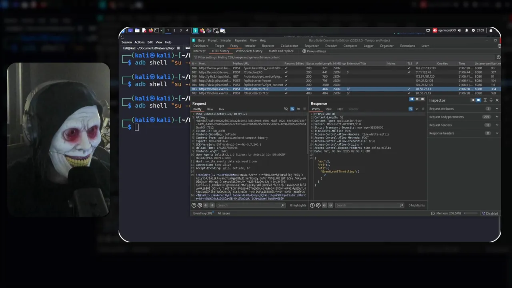The image size is (512, 288).
Task: Open the WebSockets history sub-tab
Action: tap(249, 51)
